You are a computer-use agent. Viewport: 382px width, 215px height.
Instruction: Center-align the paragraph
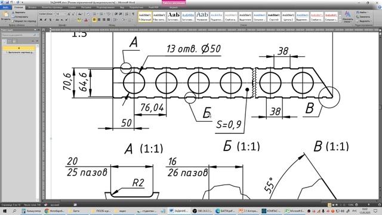pyautogui.click(x=99, y=20)
